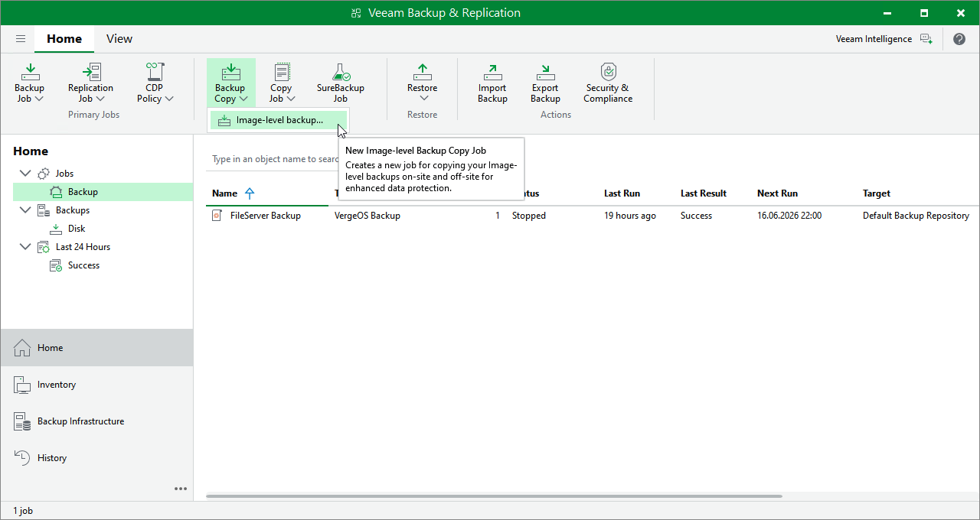980x520 pixels.
Task: Open the Backup Infrastructure pane
Action: click(96, 421)
